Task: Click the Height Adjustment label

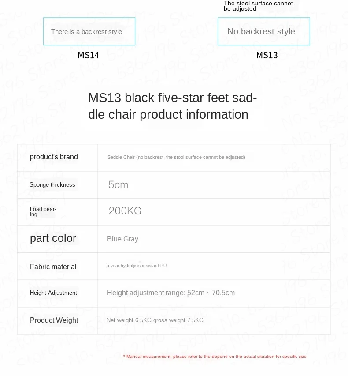Action: click(x=53, y=293)
